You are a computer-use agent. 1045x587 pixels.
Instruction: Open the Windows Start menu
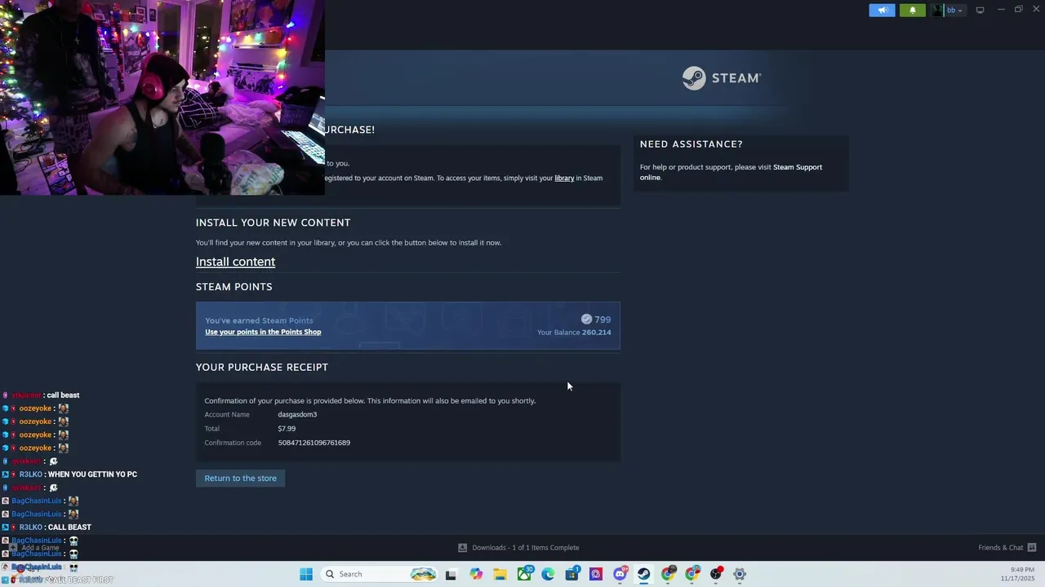(306, 574)
